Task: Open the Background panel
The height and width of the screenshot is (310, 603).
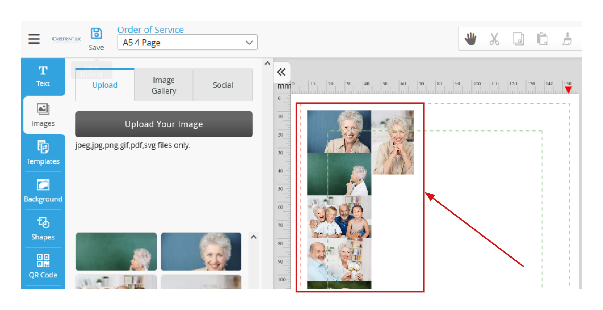Action: tap(43, 191)
